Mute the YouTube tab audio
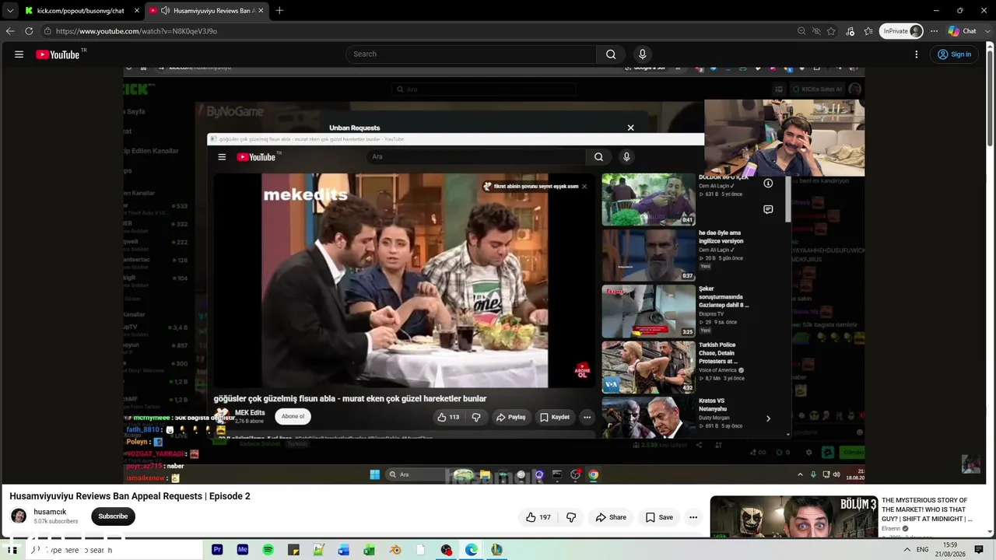The height and width of the screenshot is (560, 996). tap(165, 11)
